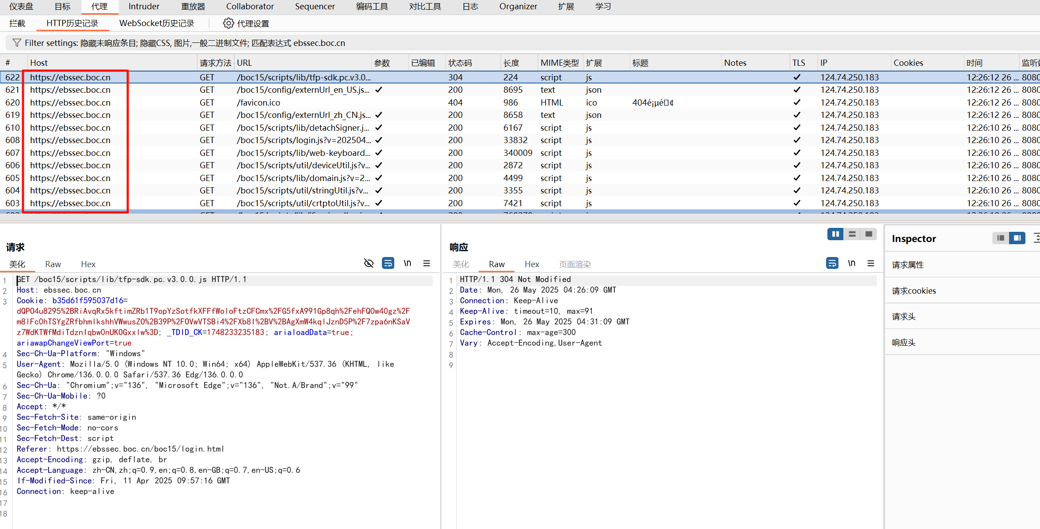The width and height of the screenshot is (1040, 529).
Task: Hide non-printable characters in request panel
Action: (369, 264)
